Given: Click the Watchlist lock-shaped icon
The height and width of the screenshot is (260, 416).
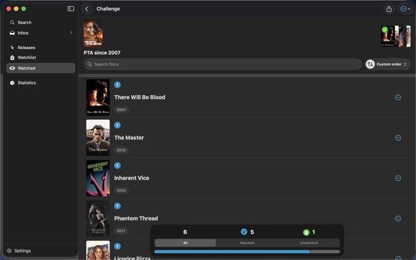Looking at the screenshot, I should click(12, 58).
